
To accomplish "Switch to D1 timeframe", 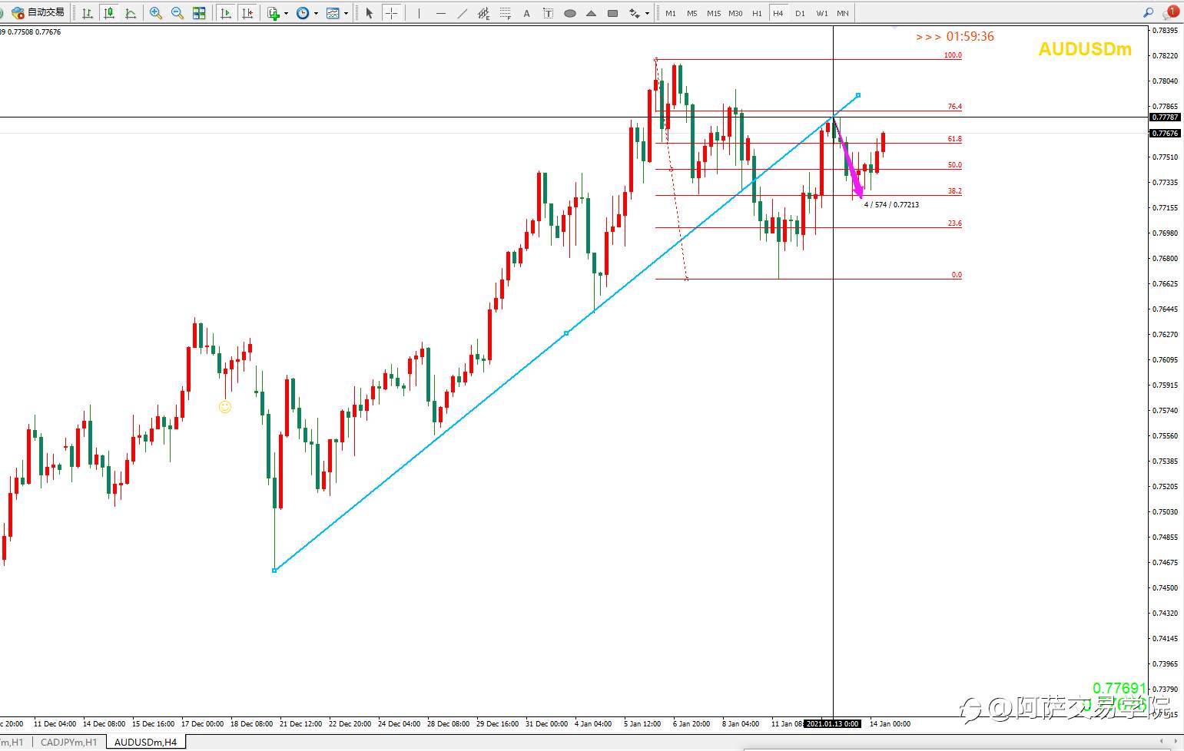I will pos(800,13).
